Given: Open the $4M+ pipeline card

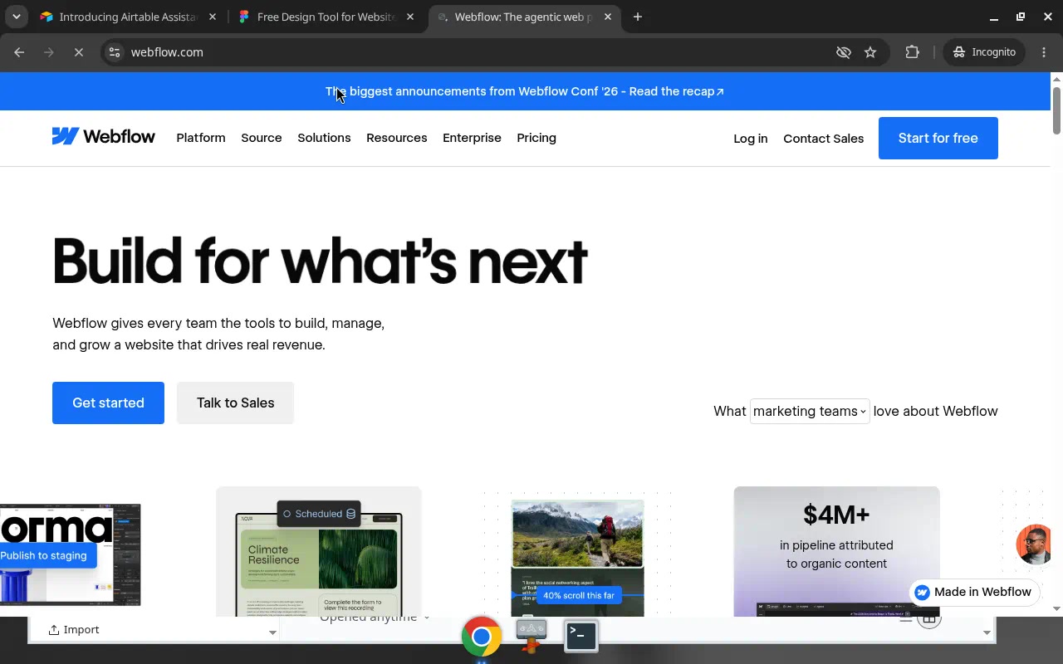Looking at the screenshot, I should [x=837, y=552].
